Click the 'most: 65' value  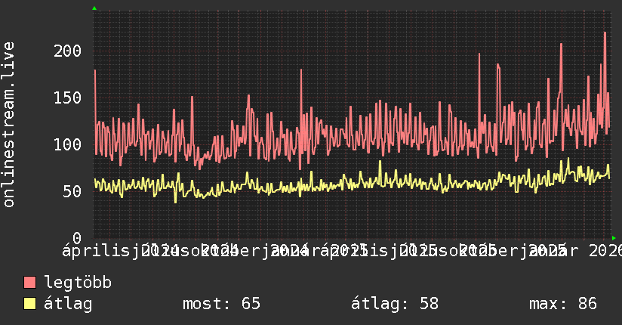(x=221, y=304)
